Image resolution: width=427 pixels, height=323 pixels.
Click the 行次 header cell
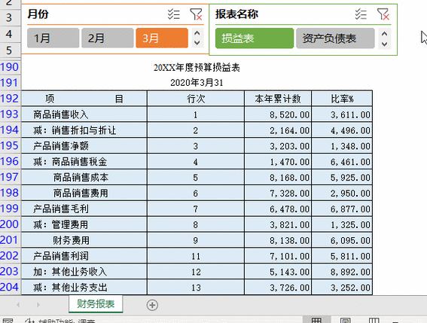point(196,99)
